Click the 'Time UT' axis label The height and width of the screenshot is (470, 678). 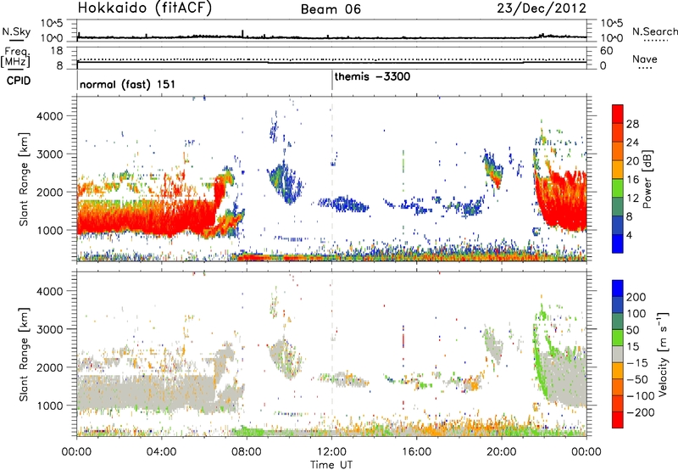pos(331,464)
